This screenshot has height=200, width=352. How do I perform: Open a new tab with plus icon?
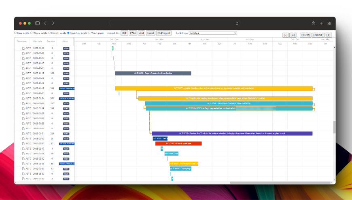click(x=321, y=23)
